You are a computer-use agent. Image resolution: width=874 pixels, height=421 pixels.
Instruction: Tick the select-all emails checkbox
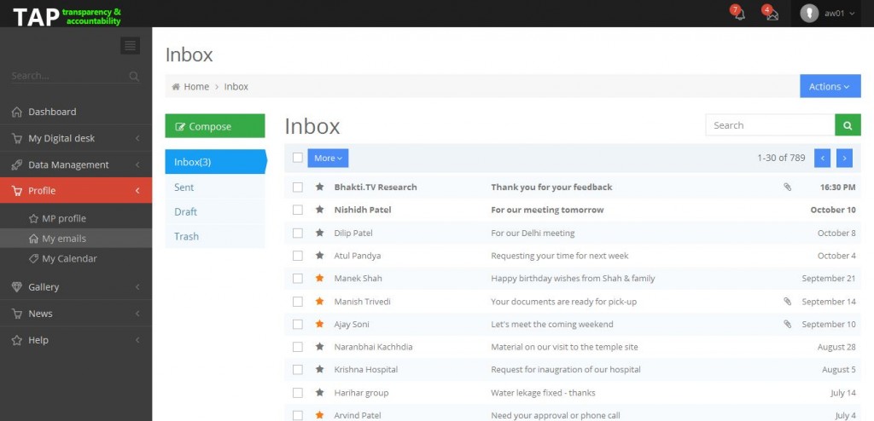pyautogui.click(x=298, y=158)
